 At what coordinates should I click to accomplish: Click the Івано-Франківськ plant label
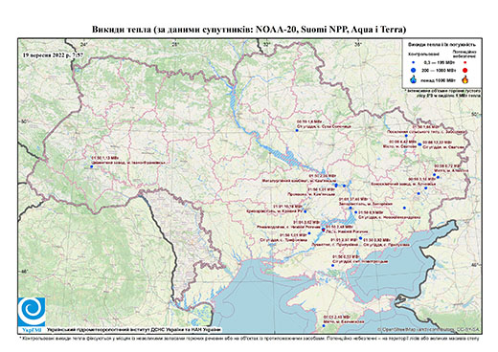coord(128,163)
